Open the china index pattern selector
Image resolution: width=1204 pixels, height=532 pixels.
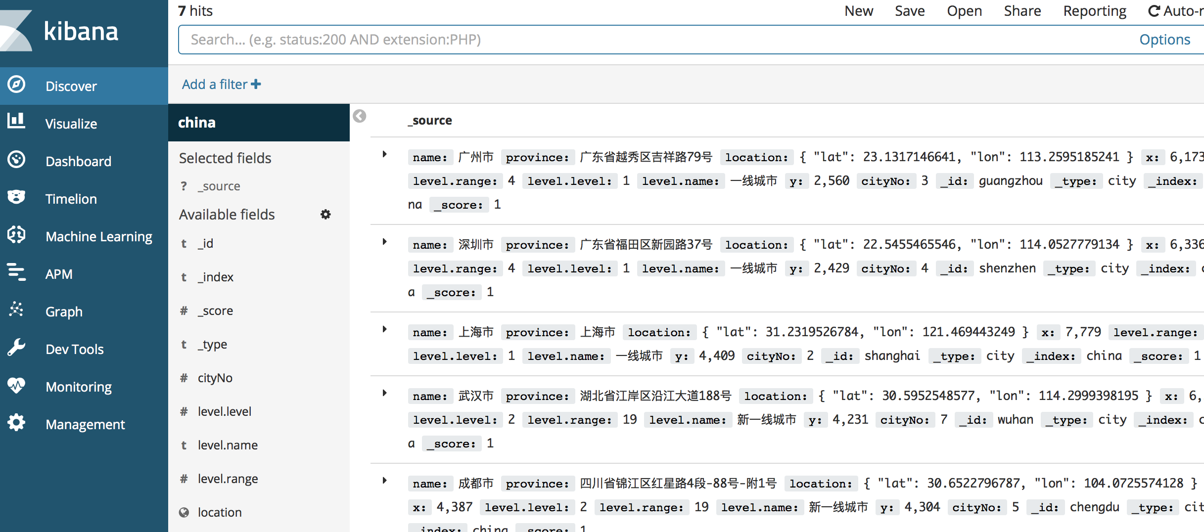pos(259,123)
